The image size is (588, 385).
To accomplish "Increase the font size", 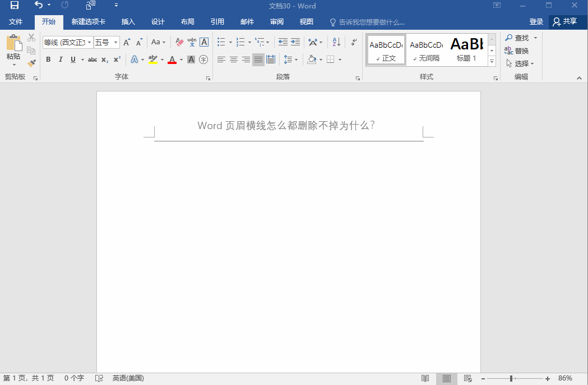I will (x=127, y=42).
